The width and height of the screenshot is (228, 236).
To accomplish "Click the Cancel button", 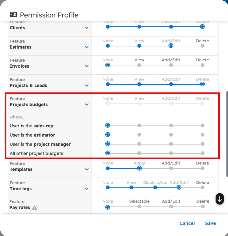I will pos(187,223).
